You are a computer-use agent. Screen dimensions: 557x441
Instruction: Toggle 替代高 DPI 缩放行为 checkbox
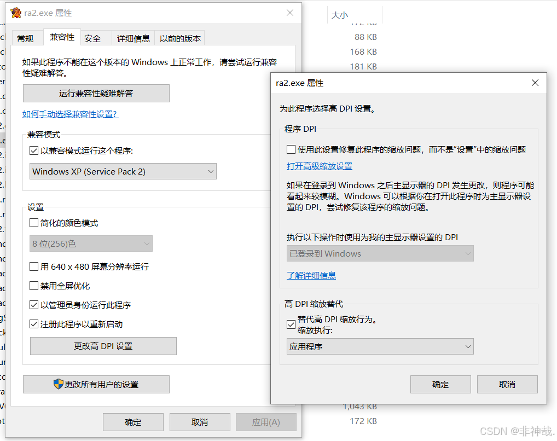(x=291, y=324)
